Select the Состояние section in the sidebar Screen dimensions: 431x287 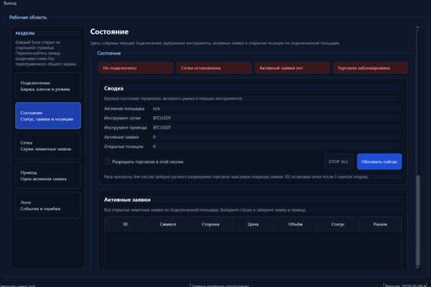tap(48, 116)
